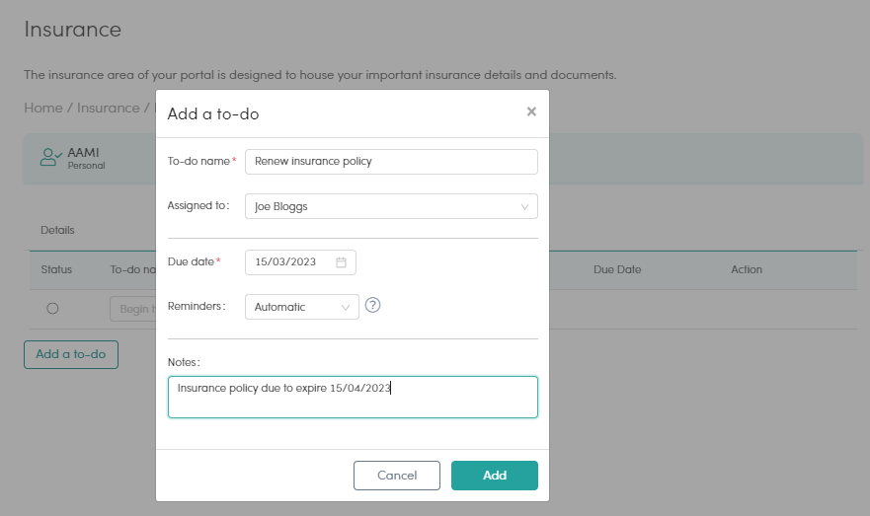This screenshot has height=516, width=870.
Task: Click the AAMI personal user icon
Action: (x=50, y=158)
